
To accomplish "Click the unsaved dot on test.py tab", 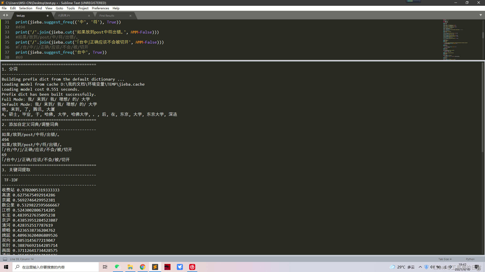I will click(x=47, y=16).
